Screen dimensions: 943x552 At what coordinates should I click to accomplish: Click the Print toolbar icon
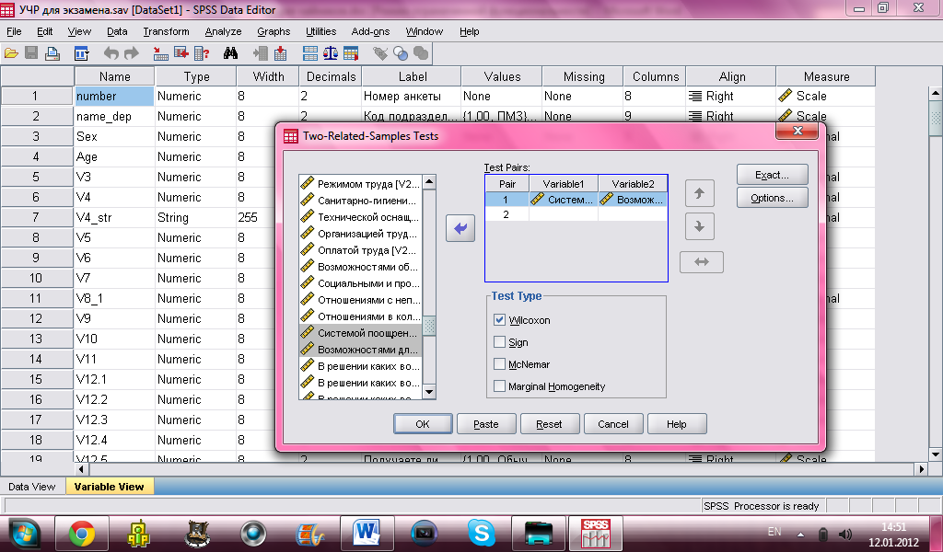pyautogui.click(x=52, y=53)
